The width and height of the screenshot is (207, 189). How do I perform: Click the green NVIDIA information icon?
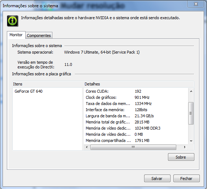[13, 21]
